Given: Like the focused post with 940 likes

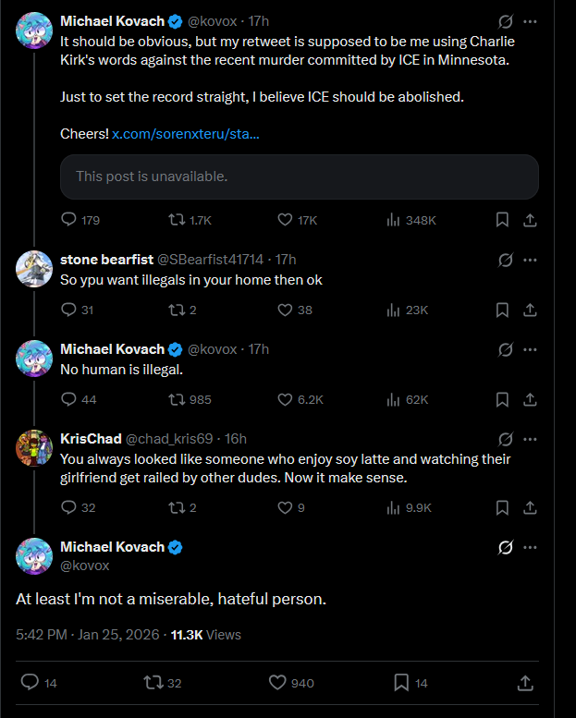Looking at the screenshot, I should [277, 683].
